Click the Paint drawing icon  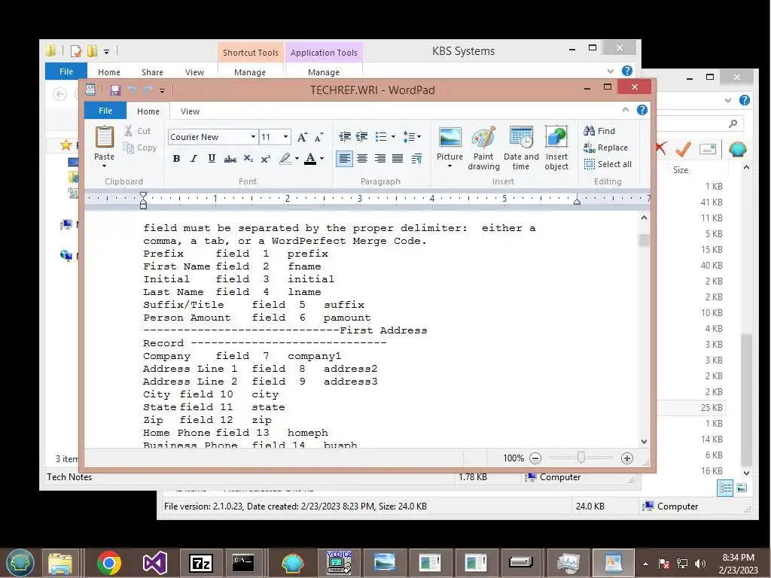[483, 148]
